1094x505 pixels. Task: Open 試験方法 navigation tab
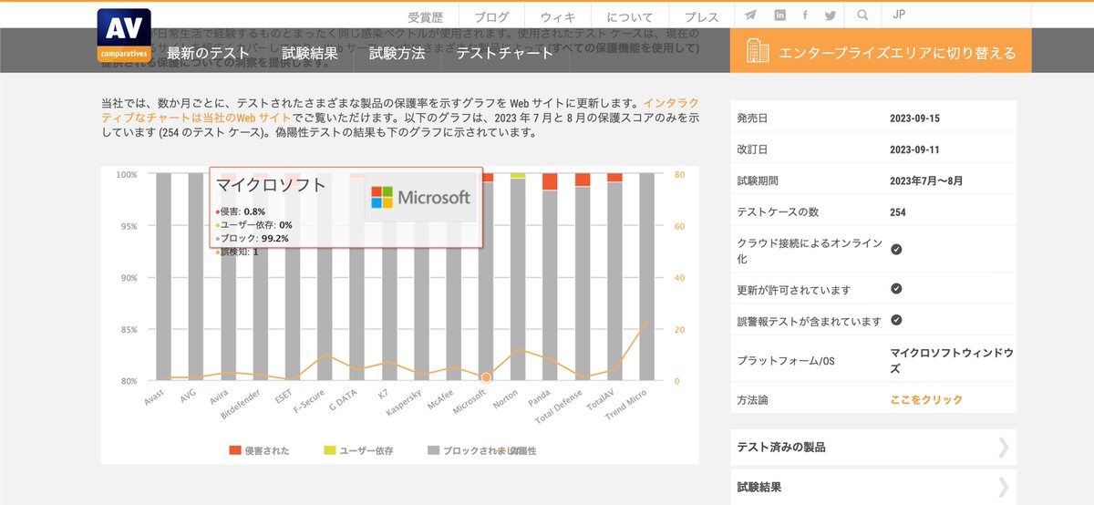397,53
